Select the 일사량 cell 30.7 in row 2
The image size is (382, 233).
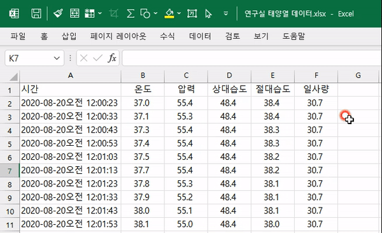[x=316, y=103]
